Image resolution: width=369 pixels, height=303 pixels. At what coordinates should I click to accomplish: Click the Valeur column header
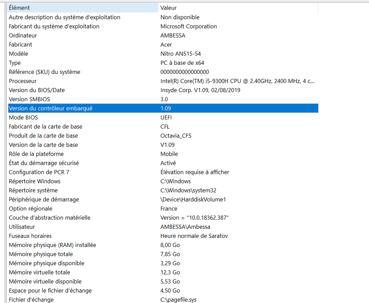pos(239,8)
